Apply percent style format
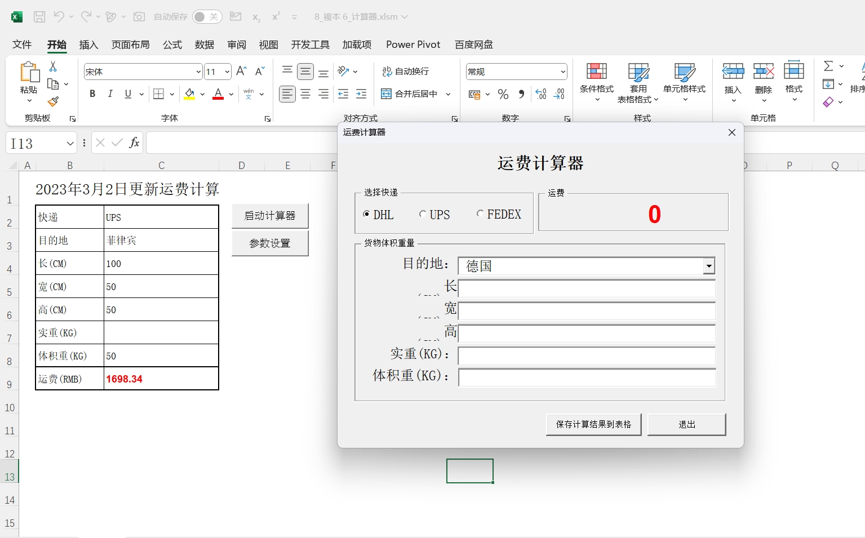The height and width of the screenshot is (538, 865). coord(503,94)
